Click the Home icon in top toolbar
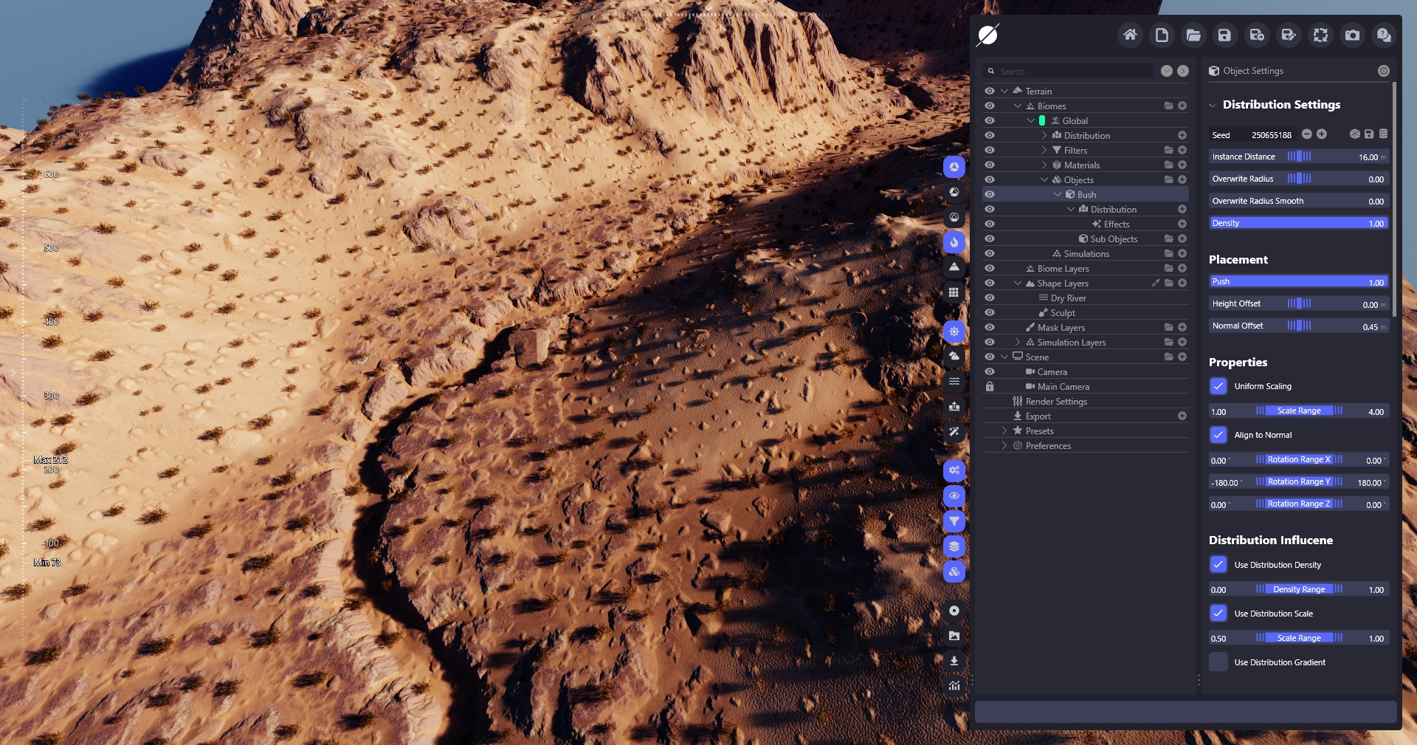Screen dimensions: 1417x745 tap(1130, 35)
